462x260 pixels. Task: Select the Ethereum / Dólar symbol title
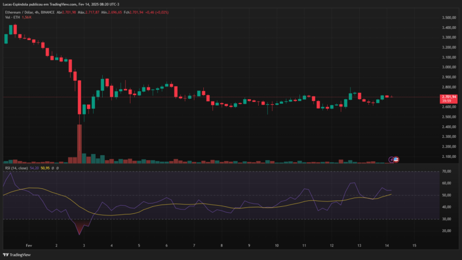coord(18,12)
